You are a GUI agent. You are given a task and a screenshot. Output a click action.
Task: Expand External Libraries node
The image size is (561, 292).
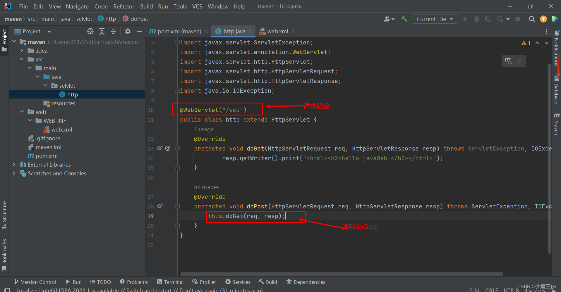point(14,165)
